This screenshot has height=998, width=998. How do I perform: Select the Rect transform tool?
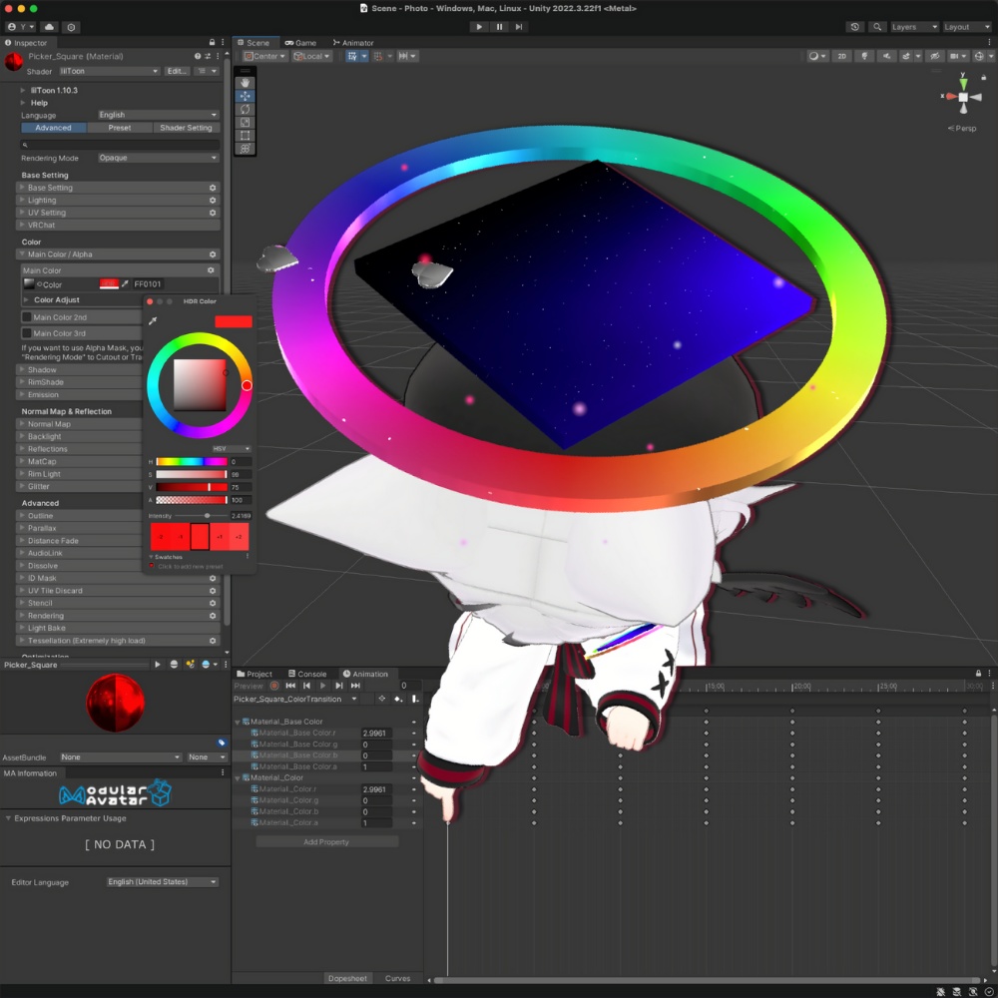246,136
